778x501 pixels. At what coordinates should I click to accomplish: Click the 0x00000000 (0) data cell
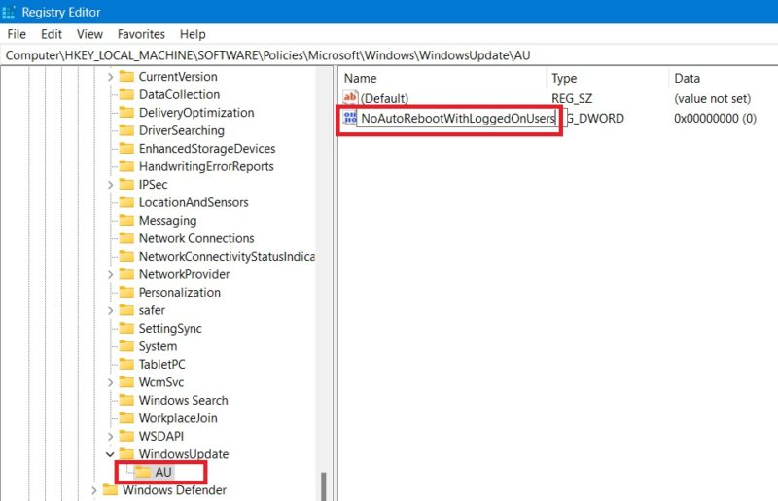click(715, 118)
